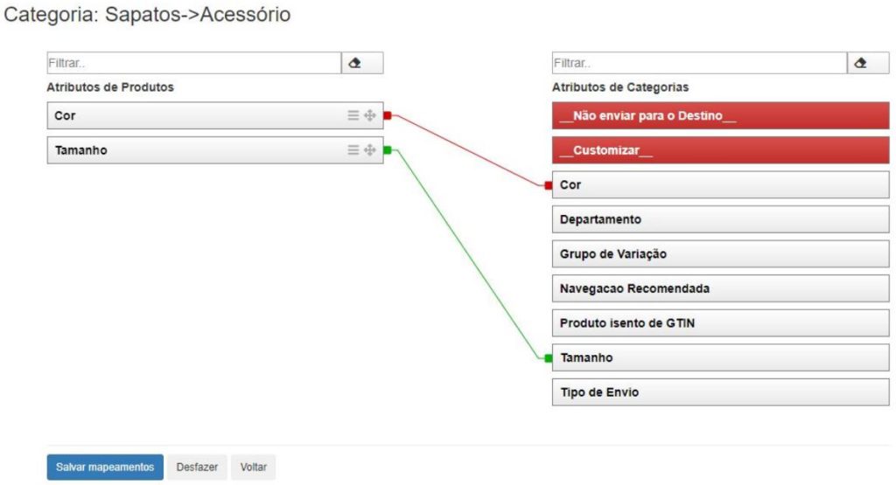
Task: Click the list icon on Cor row
Action: coord(353,115)
